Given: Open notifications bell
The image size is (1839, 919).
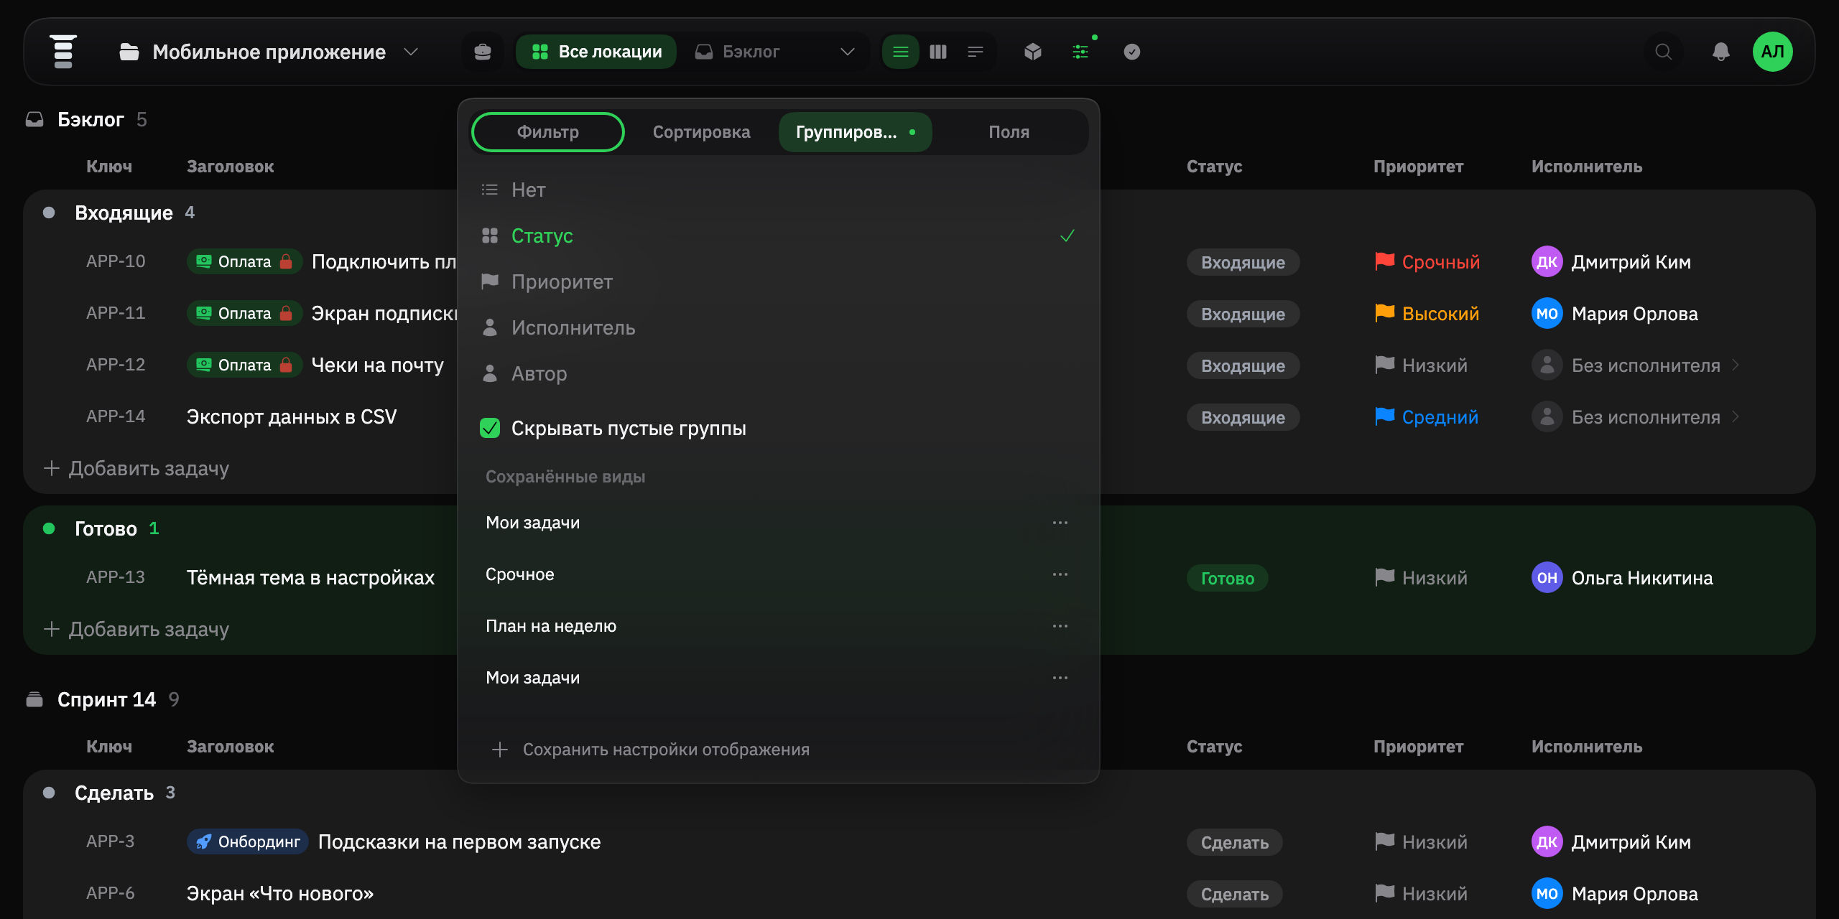Looking at the screenshot, I should [x=1721, y=52].
